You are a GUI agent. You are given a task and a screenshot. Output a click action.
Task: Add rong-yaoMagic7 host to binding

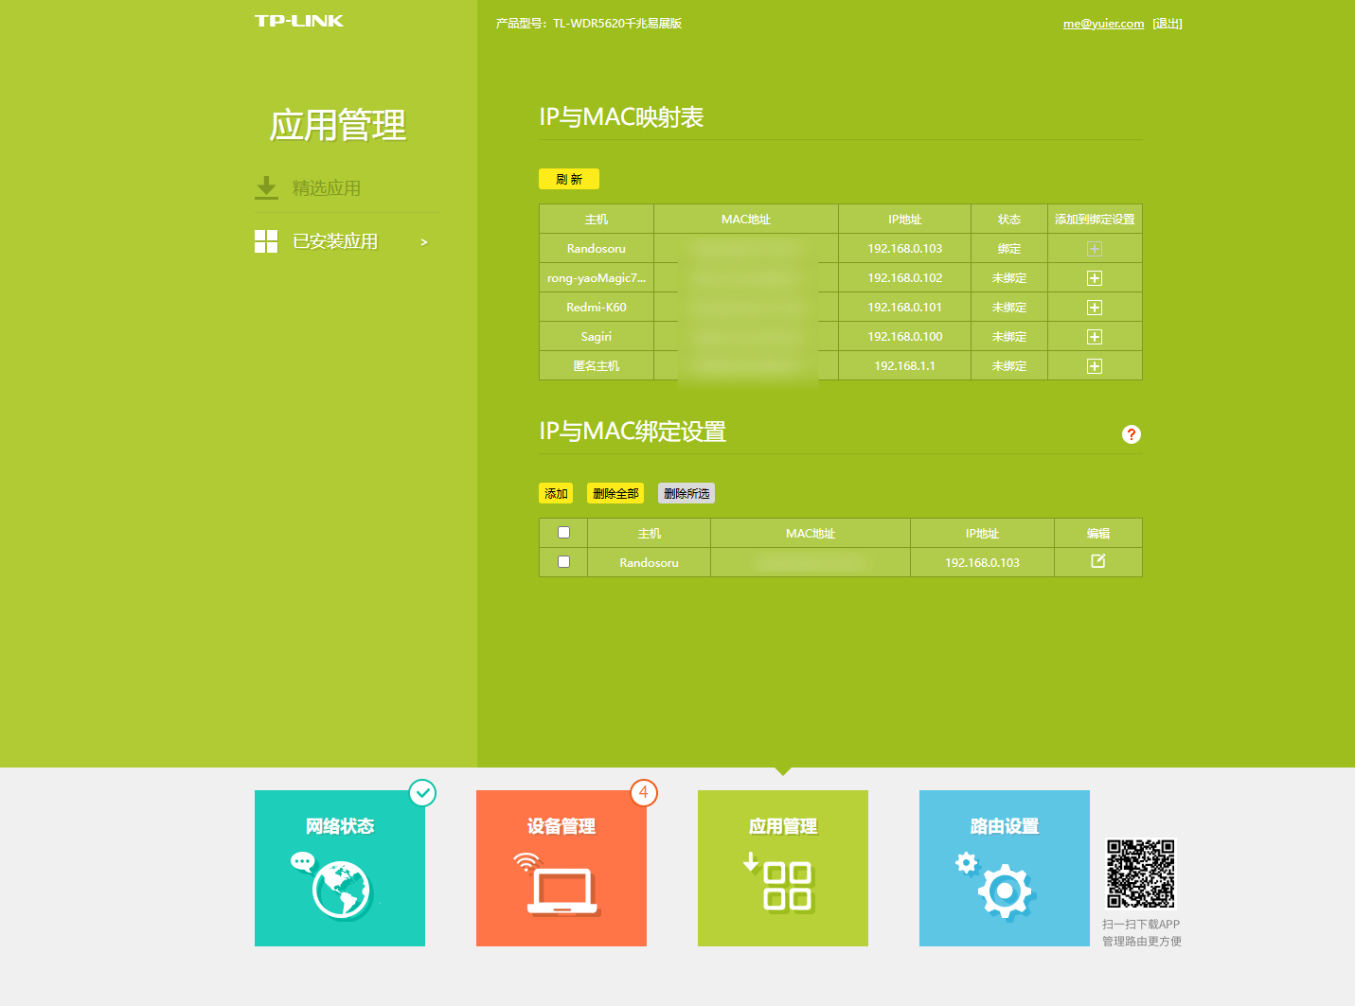pos(1095,278)
